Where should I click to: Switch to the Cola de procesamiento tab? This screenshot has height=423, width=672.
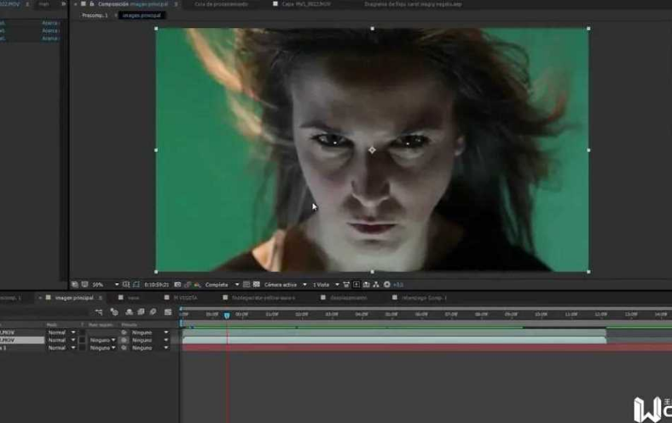221,4
